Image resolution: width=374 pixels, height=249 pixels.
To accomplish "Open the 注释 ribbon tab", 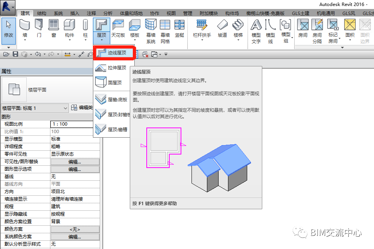I will (x=91, y=13).
